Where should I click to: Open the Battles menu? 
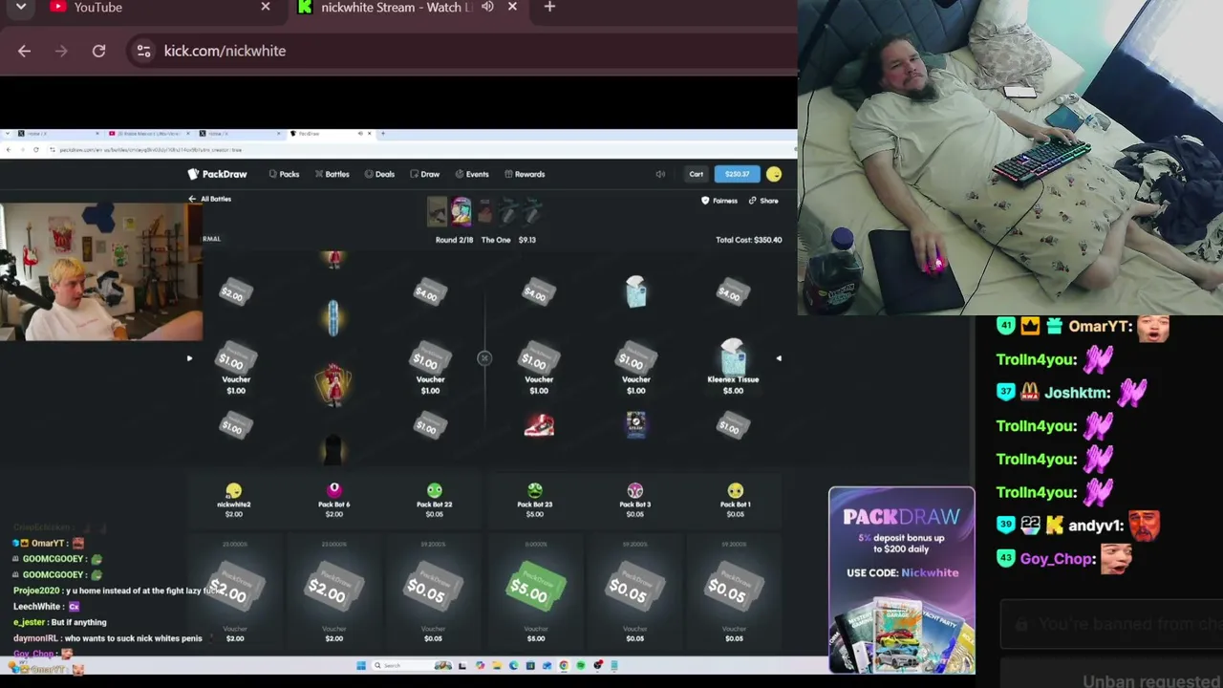(332, 174)
